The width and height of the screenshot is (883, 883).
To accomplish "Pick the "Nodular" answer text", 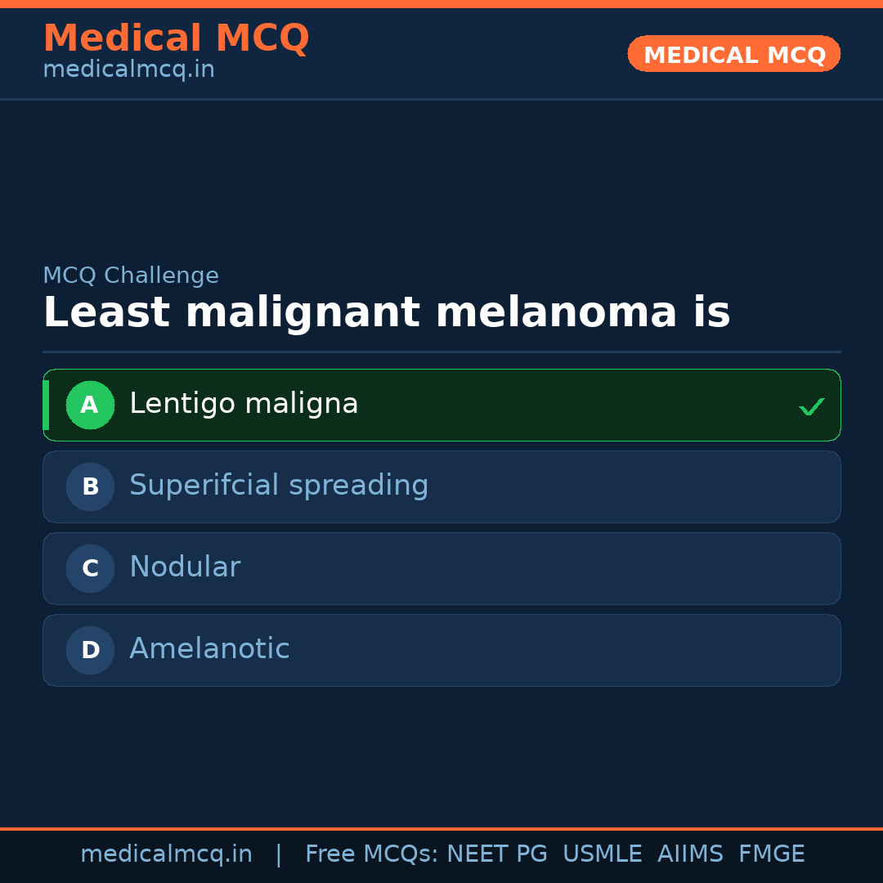I will coord(185,567).
